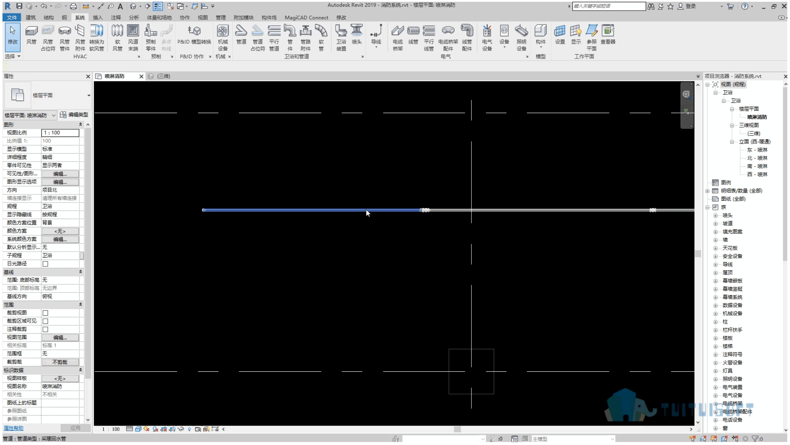
Task: Expand the 机械设备 family node
Action: (716, 314)
